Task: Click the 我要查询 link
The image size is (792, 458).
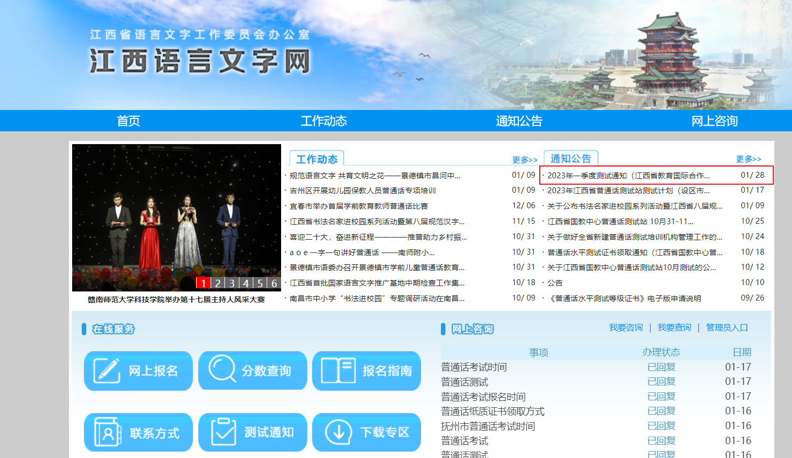Action: [674, 327]
